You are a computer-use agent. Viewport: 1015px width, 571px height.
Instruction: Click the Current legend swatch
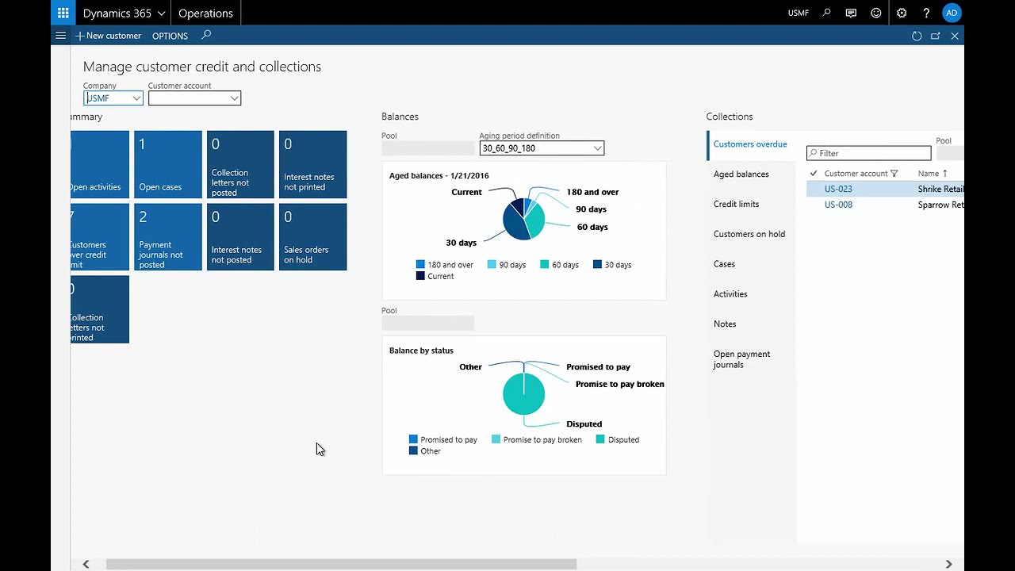point(420,276)
